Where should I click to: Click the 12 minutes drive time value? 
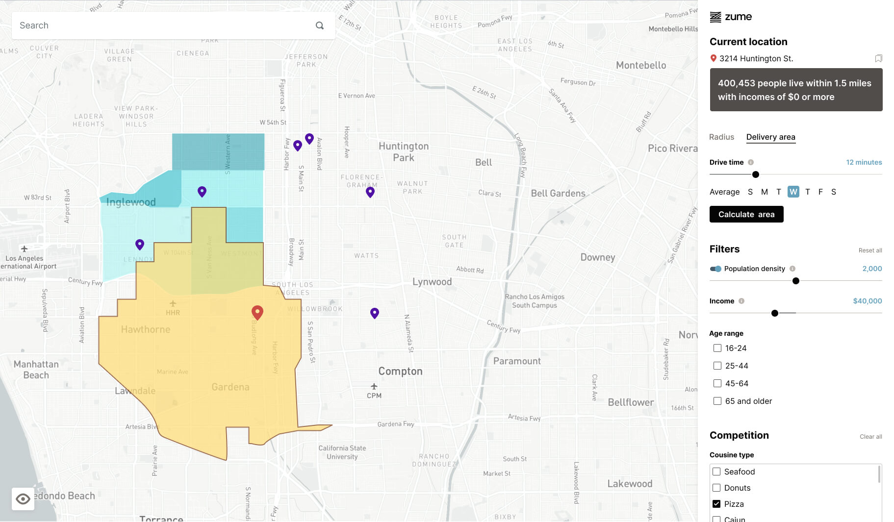pyautogui.click(x=864, y=162)
